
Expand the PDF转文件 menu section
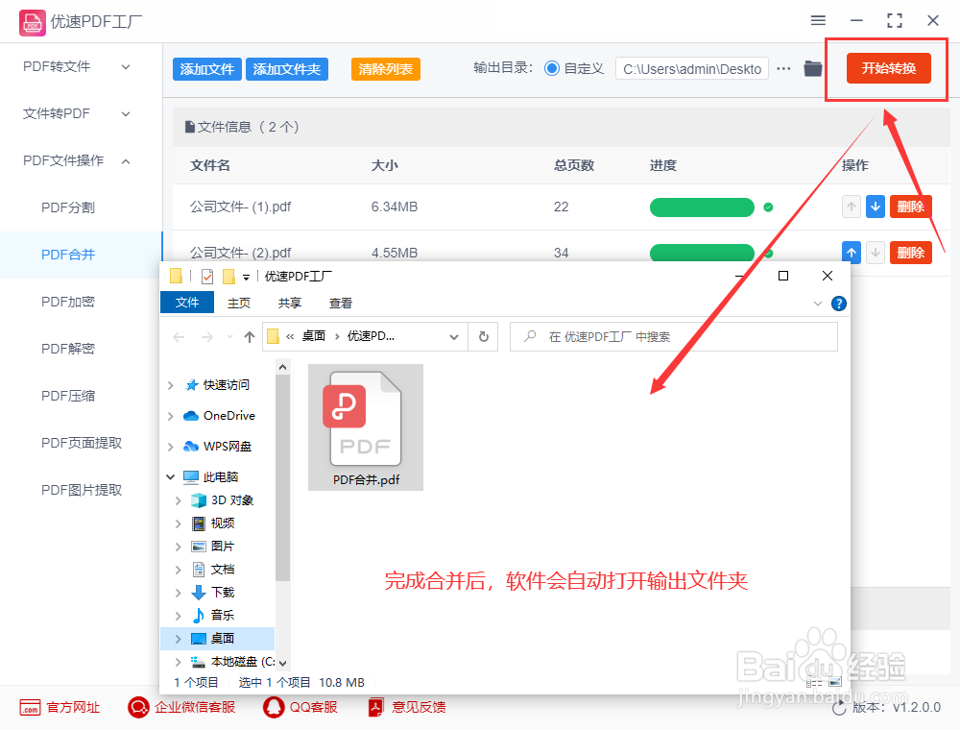(126, 66)
